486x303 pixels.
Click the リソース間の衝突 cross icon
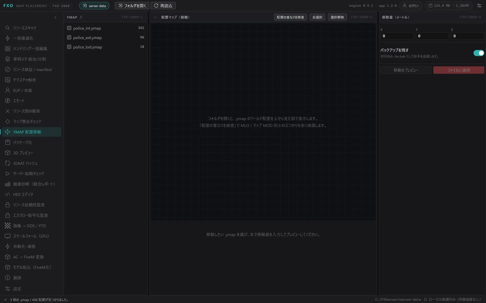coord(8,111)
